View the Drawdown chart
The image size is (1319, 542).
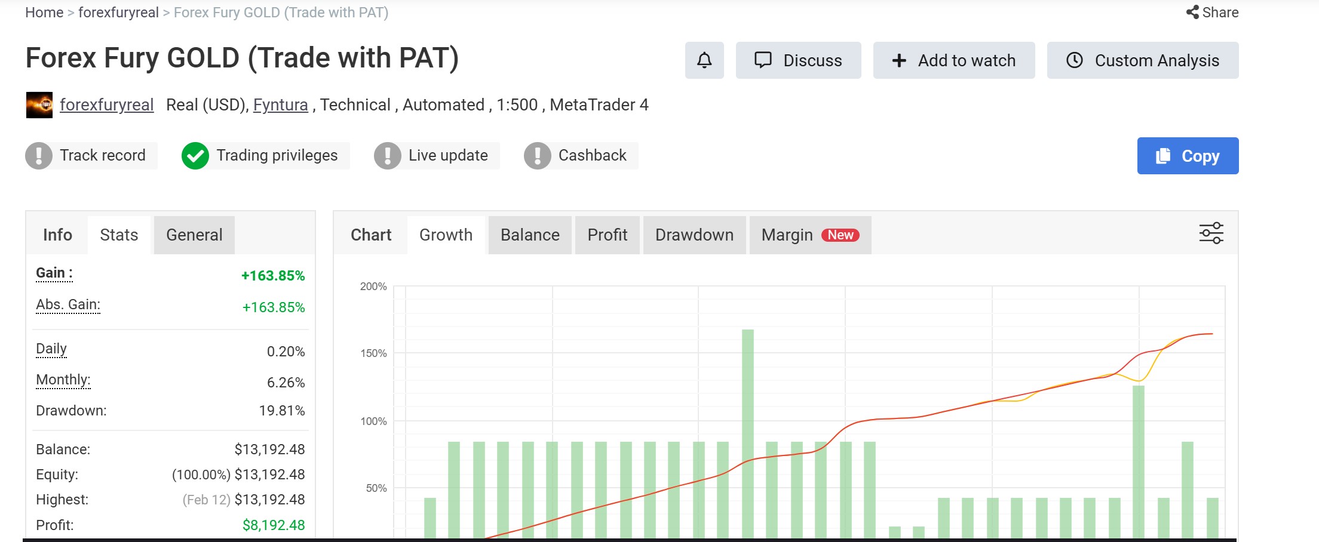(x=694, y=235)
